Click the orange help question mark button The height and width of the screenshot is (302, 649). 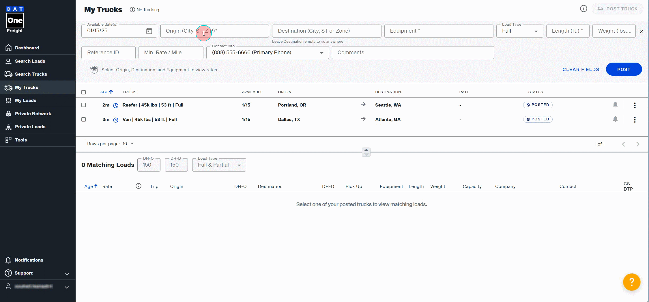coord(631,282)
